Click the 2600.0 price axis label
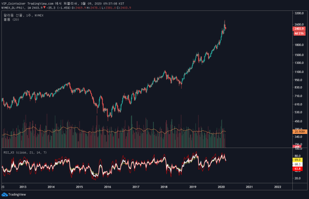This screenshot has width=309, height=199. [x=299, y=24]
